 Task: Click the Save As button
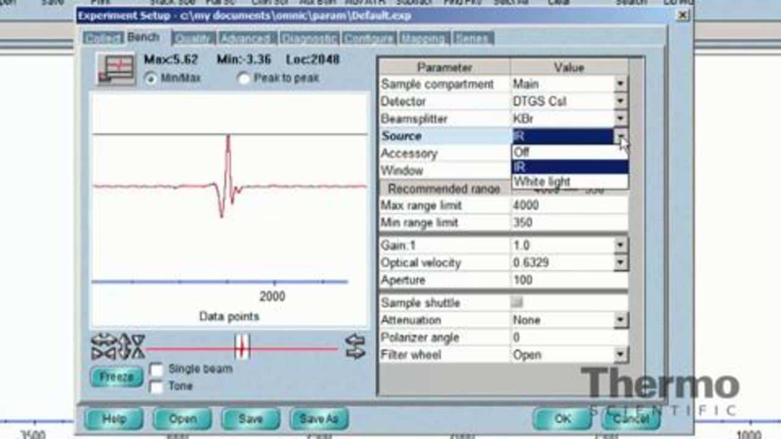coord(319,419)
